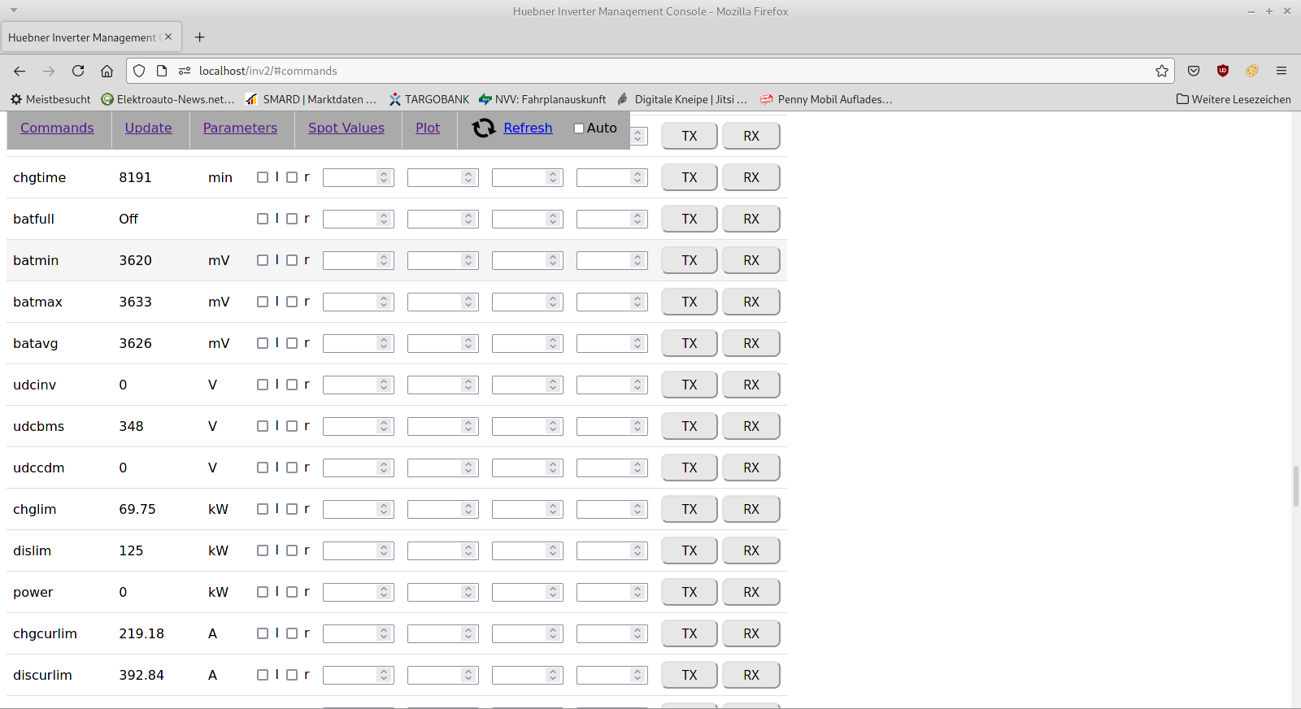Click the Pocket save icon
Screen dimensions: 1301x709
(1194, 71)
